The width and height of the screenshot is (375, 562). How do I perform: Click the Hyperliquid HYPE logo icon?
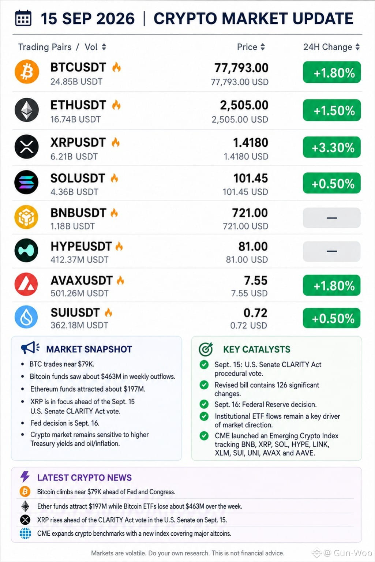click(x=26, y=251)
